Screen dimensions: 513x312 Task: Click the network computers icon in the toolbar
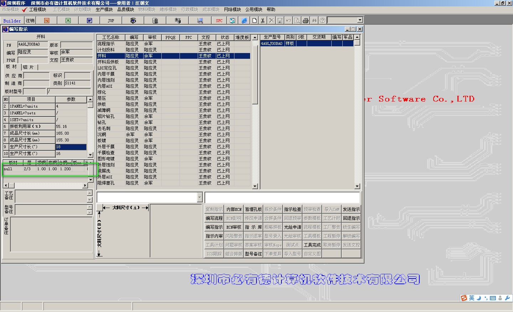click(x=177, y=21)
